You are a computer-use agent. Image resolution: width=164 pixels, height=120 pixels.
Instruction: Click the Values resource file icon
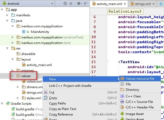tap(122, 78)
